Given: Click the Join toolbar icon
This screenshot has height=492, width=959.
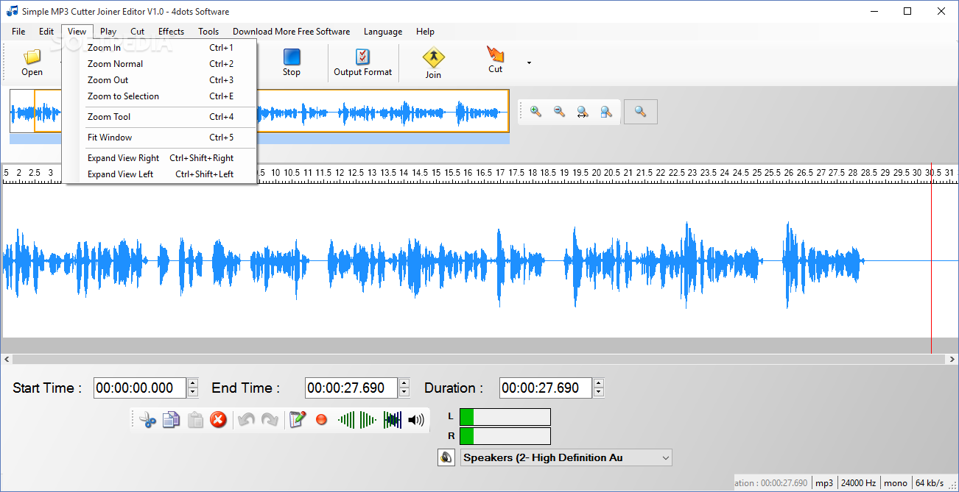Looking at the screenshot, I should (x=433, y=58).
